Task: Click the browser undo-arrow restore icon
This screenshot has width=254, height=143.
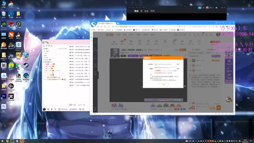Action: [x=105, y=27]
